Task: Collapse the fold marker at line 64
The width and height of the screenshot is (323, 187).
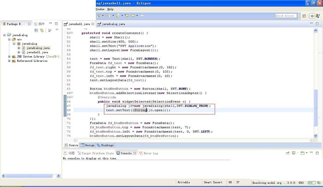Action: tap(72, 93)
